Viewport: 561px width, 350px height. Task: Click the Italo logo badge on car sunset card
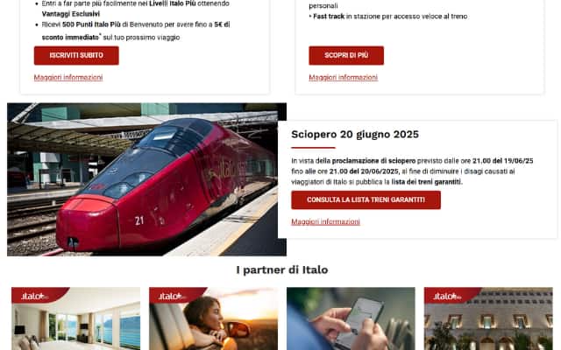point(173,296)
